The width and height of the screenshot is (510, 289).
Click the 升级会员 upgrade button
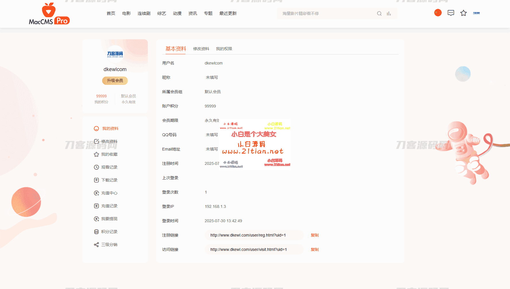coord(115,81)
